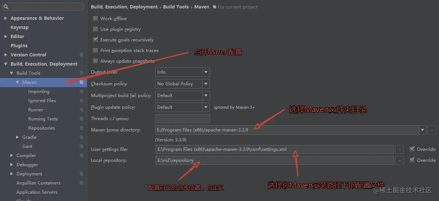Click 'Build Tools' breadcrumb link

tap(176, 7)
